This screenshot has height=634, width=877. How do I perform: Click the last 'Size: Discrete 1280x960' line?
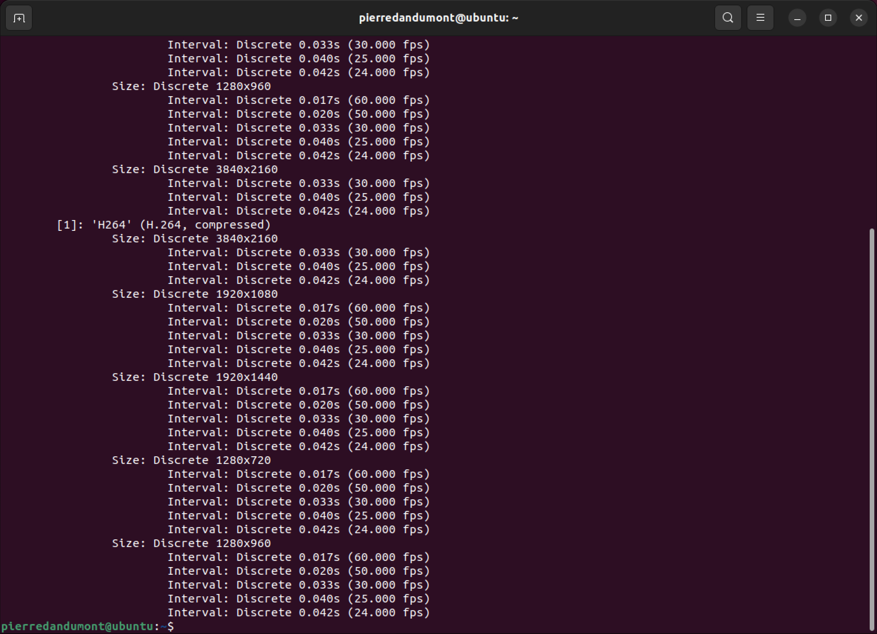pyautogui.click(x=191, y=544)
